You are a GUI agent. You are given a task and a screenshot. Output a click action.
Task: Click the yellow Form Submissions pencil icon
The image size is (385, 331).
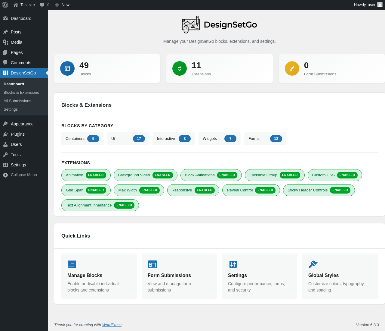click(292, 68)
